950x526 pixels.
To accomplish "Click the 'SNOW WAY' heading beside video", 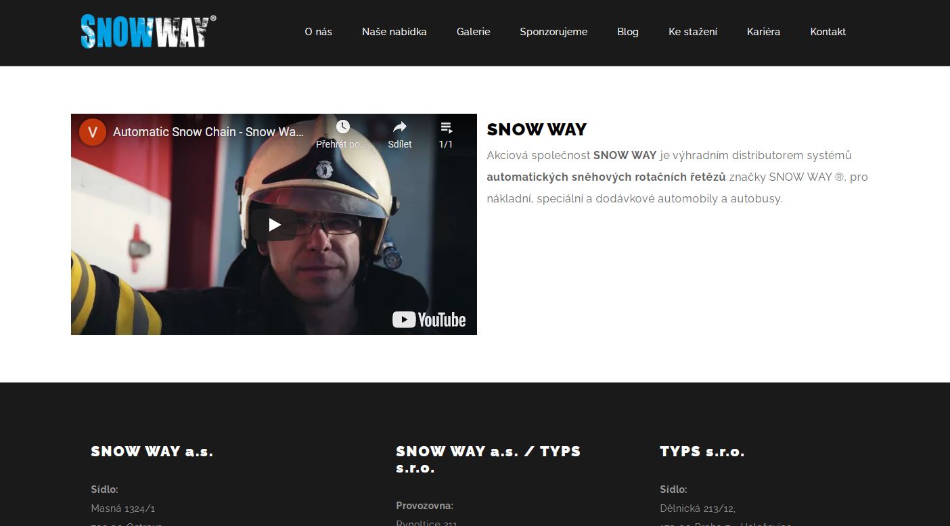I will pyautogui.click(x=537, y=129).
